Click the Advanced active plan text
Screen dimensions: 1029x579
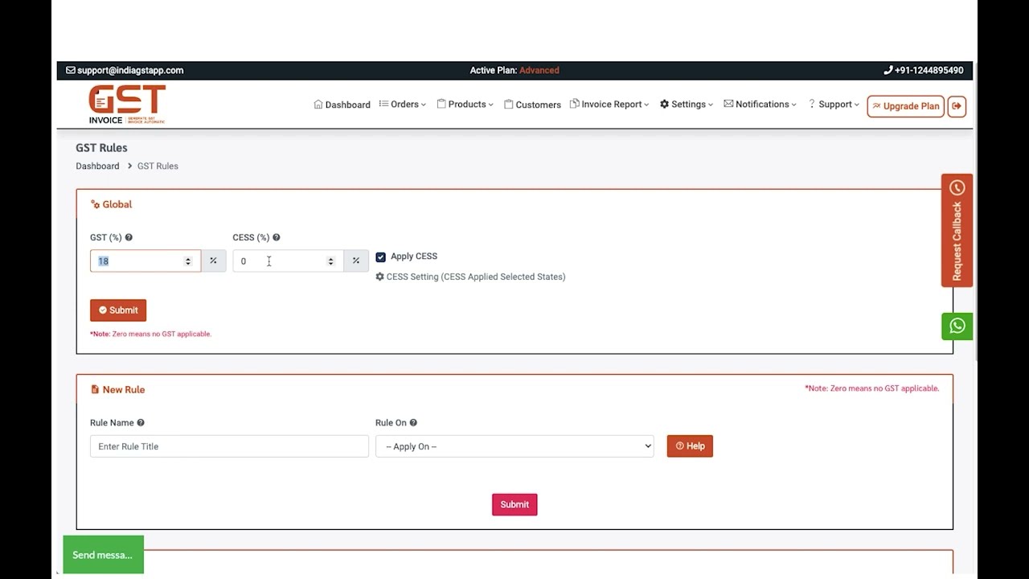539,71
